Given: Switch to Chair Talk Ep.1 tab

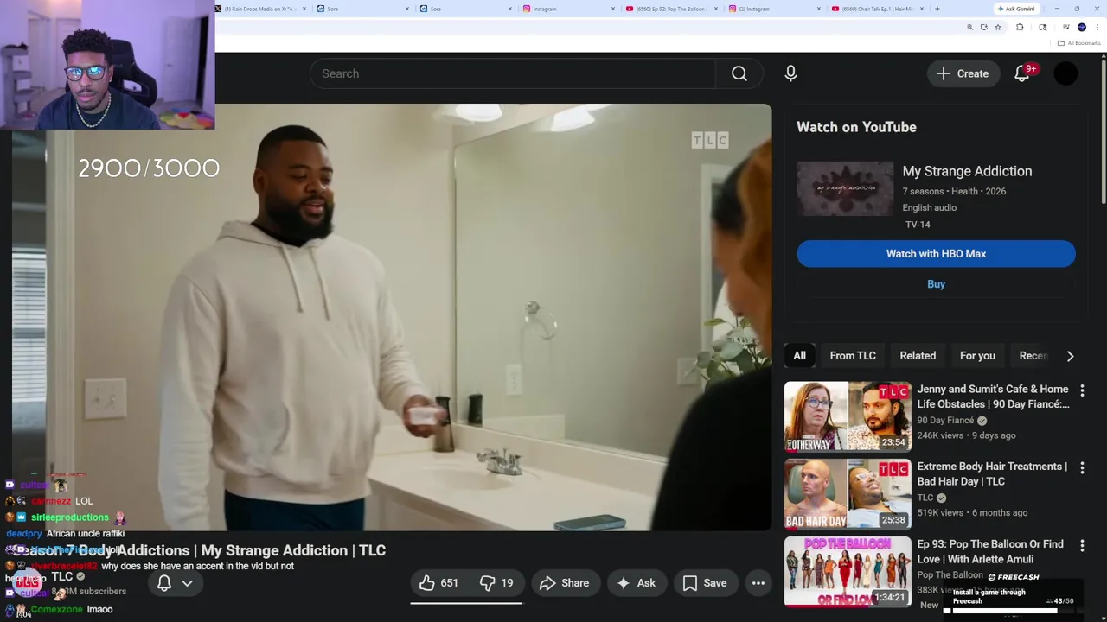Looking at the screenshot, I should click(x=877, y=9).
